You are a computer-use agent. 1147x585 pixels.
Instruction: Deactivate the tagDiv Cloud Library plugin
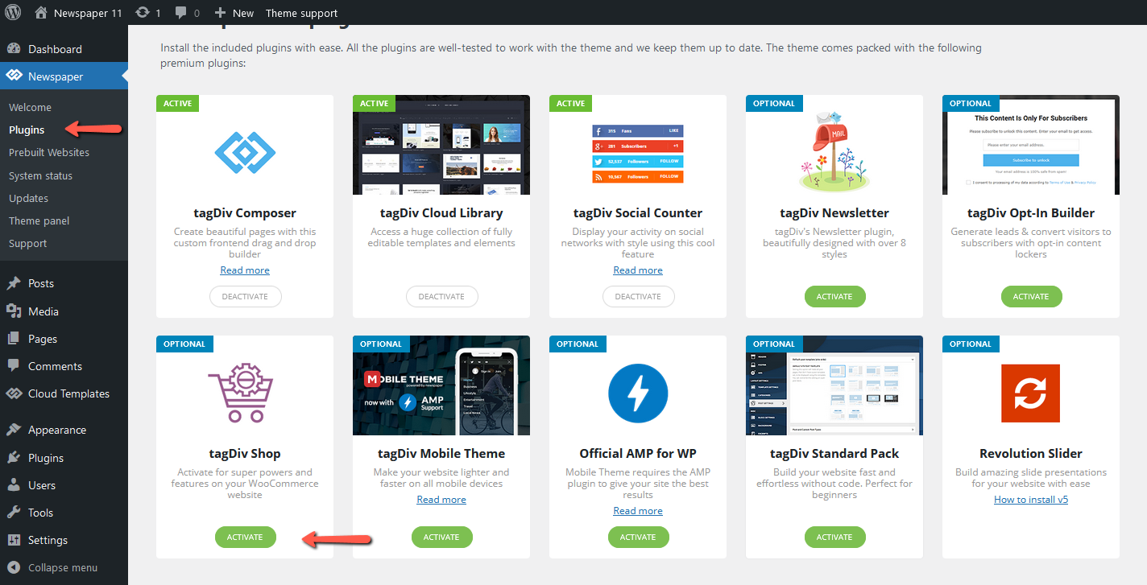[441, 296]
